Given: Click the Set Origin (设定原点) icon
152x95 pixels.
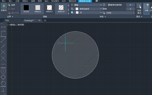Looking at the screenshot, I should coord(139,9).
